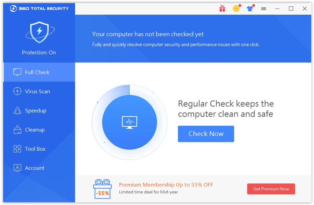Click the shield protection status icon
314x205 pixels.
[x=39, y=32]
